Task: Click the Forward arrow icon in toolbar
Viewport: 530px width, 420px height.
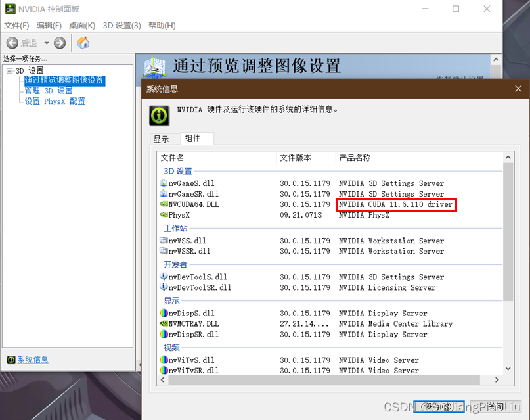Action: 60,43
